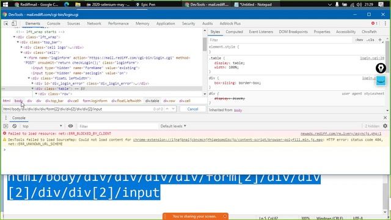Collapse the form loginform node
Screen dimensions: 391x220
25,57
